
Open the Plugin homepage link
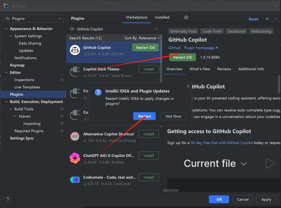point(201,48)
